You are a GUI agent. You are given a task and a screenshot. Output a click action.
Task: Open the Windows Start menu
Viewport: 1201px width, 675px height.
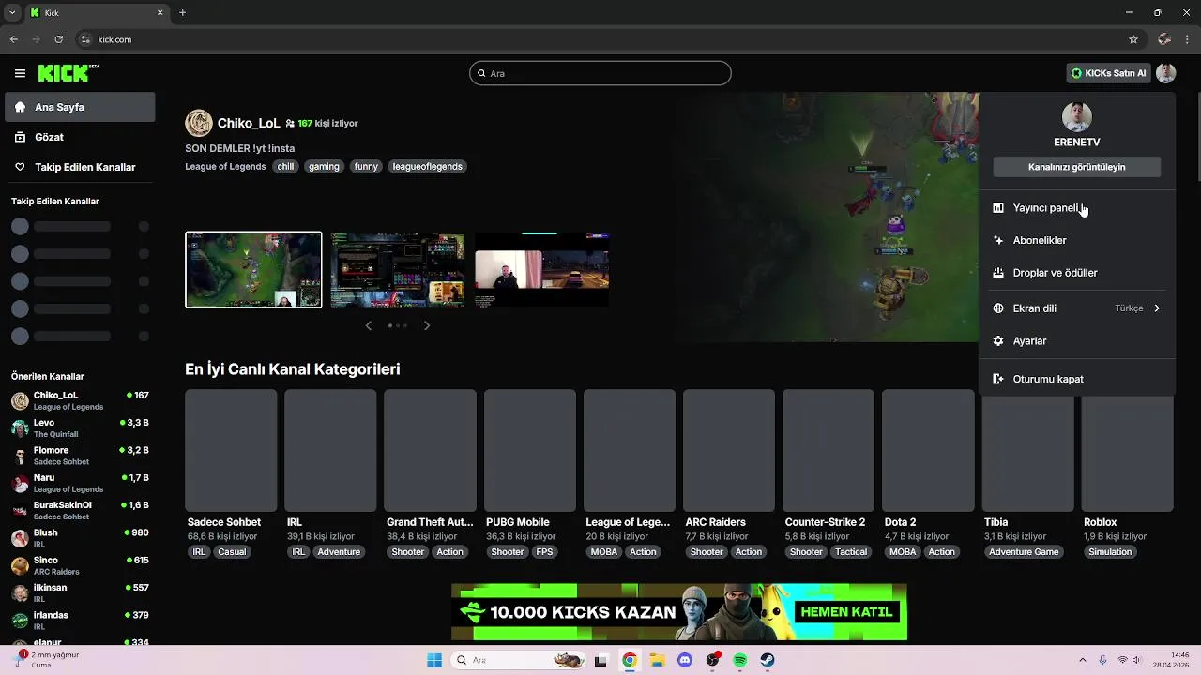coord(434,660)
